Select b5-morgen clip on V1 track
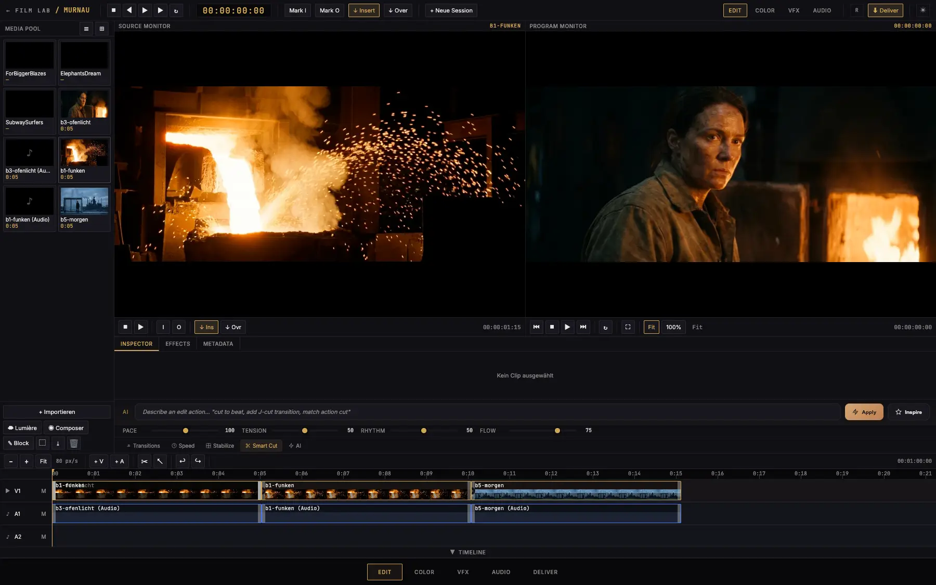Viewport: 936px width, 585px height. pos(576,490)
